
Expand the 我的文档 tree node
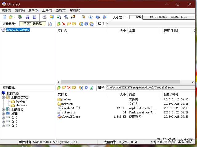click(3, 110)
